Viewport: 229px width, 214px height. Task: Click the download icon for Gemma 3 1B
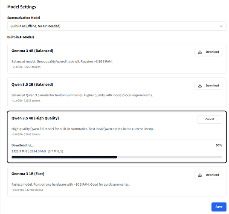[200, 175]
